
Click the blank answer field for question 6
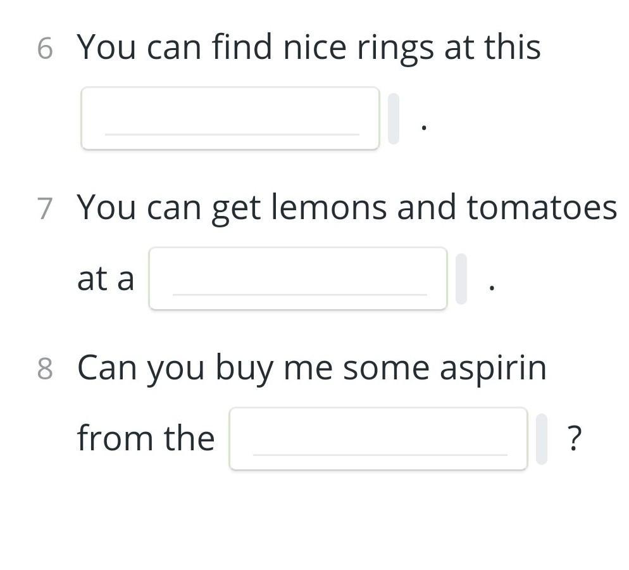pyautogui.click(x=230, y=118)
